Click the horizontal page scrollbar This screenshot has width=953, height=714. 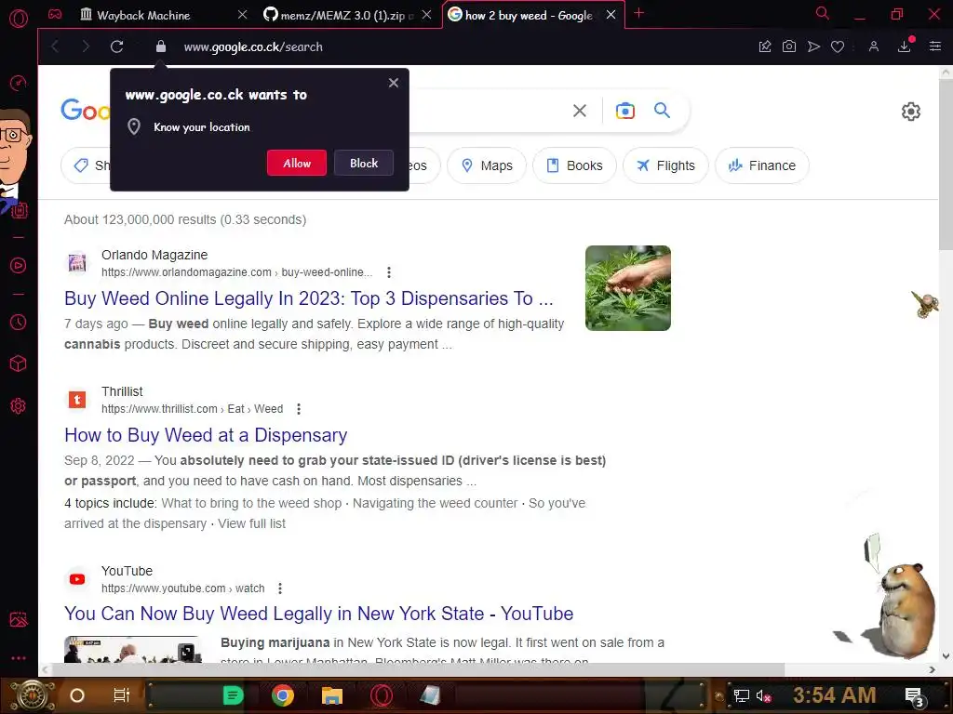click(418, 669)
